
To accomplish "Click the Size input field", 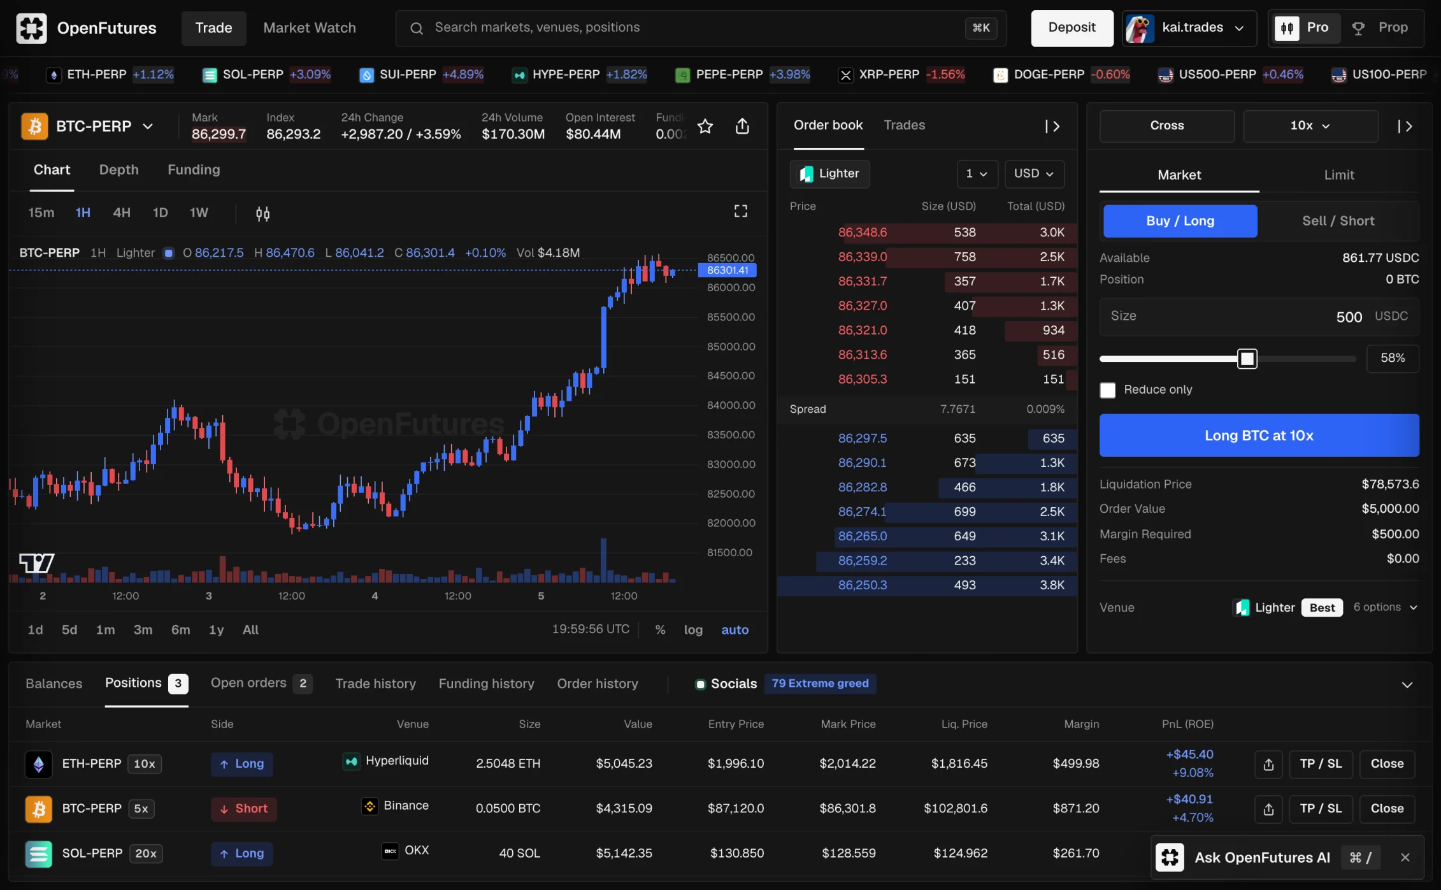I will [1259, 317].
